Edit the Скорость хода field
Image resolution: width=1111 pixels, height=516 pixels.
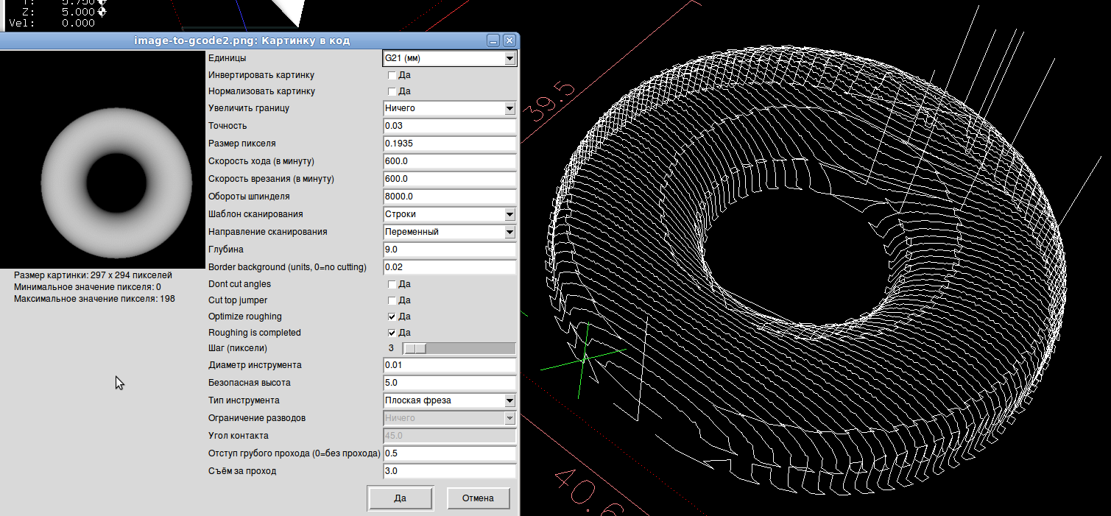click(449, 161)
